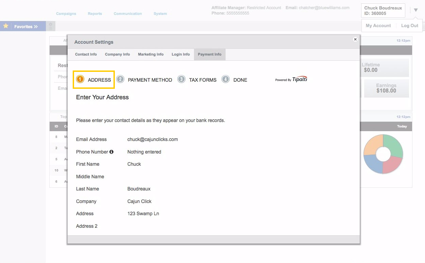Click the My Account link
Viewport: 425px width, 263px height.
(x=378, y=25)
